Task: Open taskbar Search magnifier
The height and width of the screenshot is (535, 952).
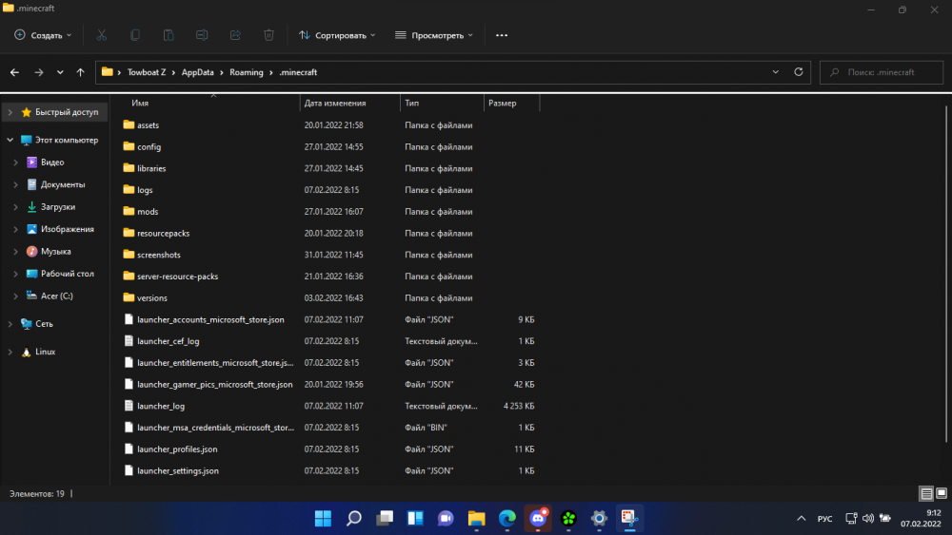Action: [354, 518]
